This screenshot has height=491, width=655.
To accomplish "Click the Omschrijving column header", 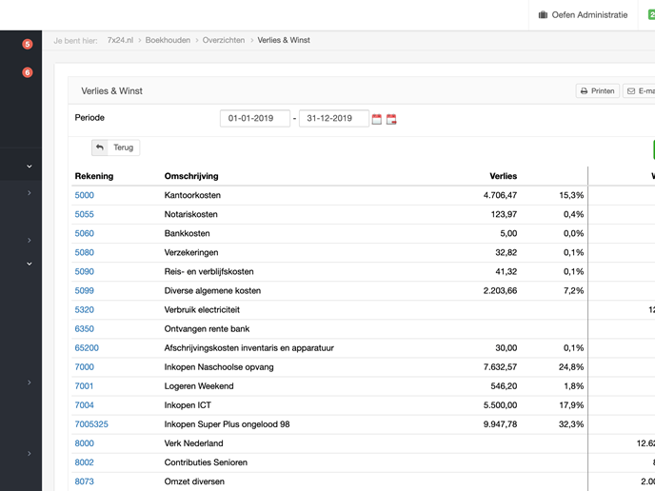I will [x=191, y=176].
